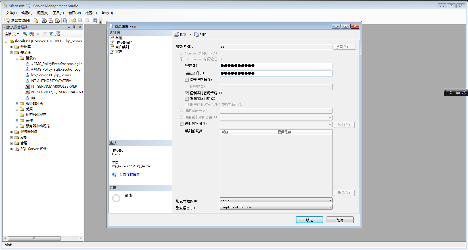The image size is (468, 250).
Task: Select 映射到证书 radio button
Action: [181, 110]
